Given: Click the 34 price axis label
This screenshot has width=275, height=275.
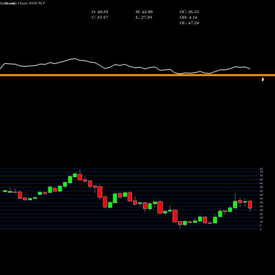Looking at the screenshot, I should (261, 206).
